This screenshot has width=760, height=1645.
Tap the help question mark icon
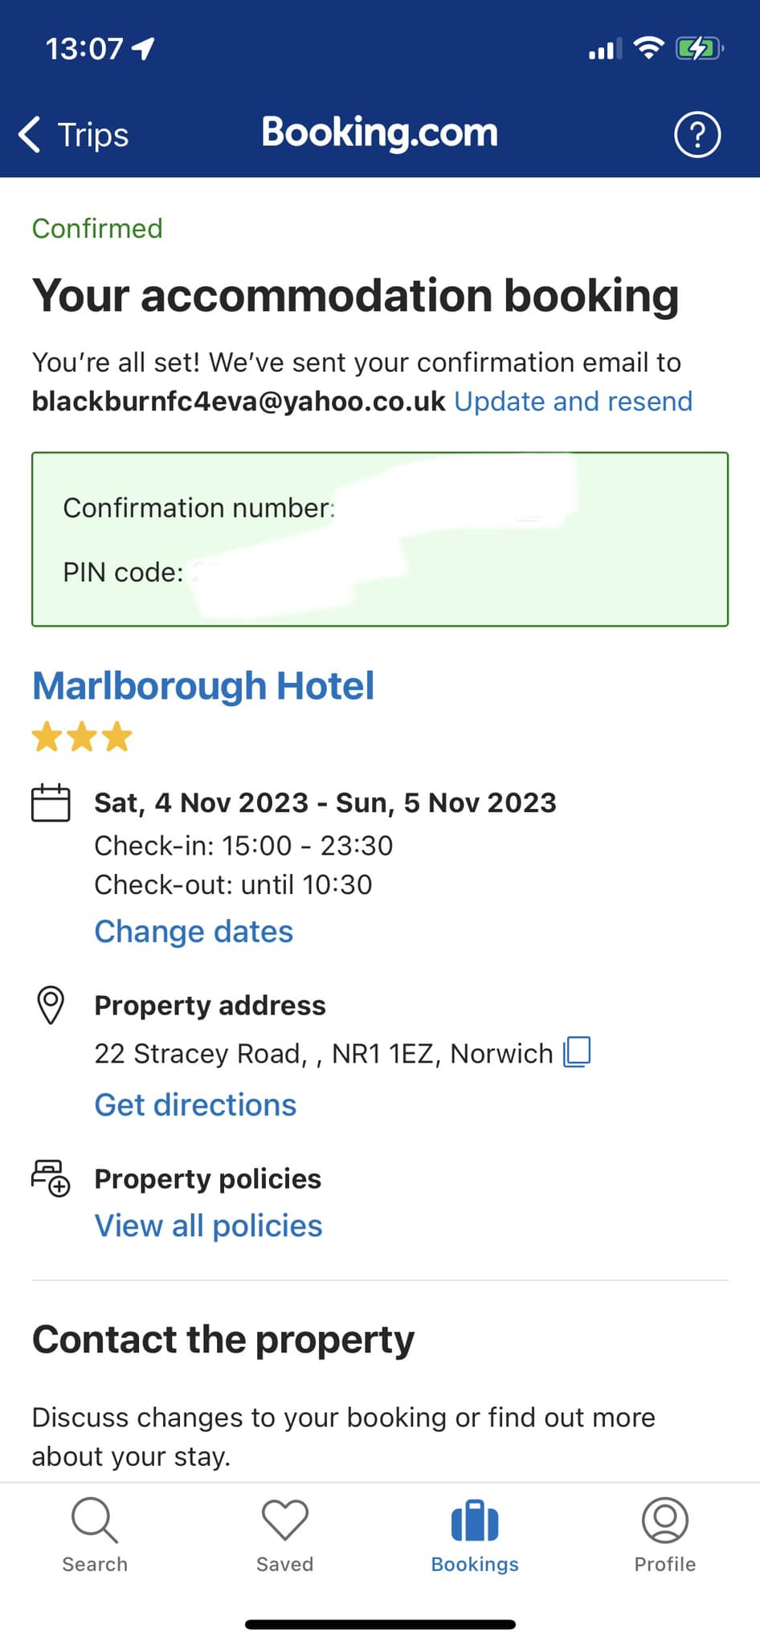[697, 135]
